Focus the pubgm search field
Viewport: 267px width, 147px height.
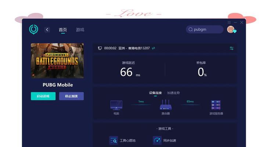coord(205,29)
